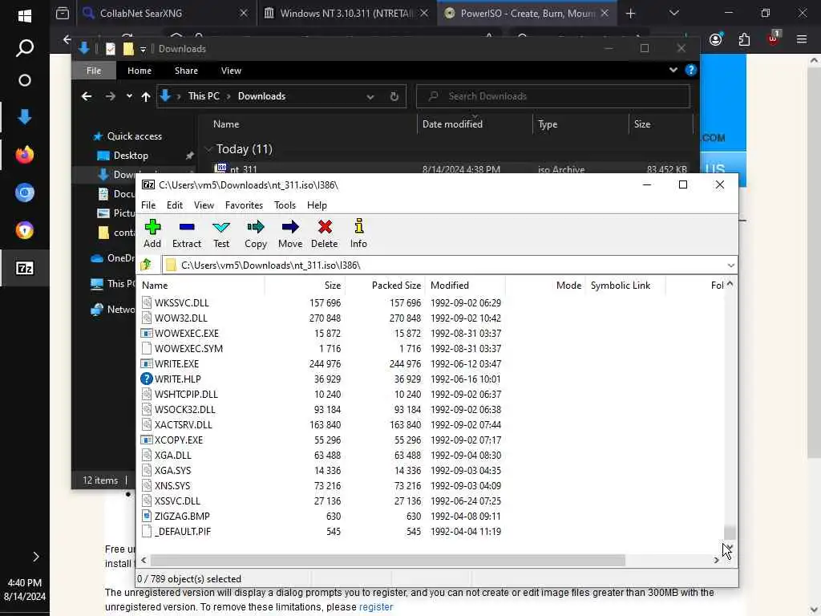Open the 7-Zip Help menu
Screen dimensions: 821x616
click(317, 205)
